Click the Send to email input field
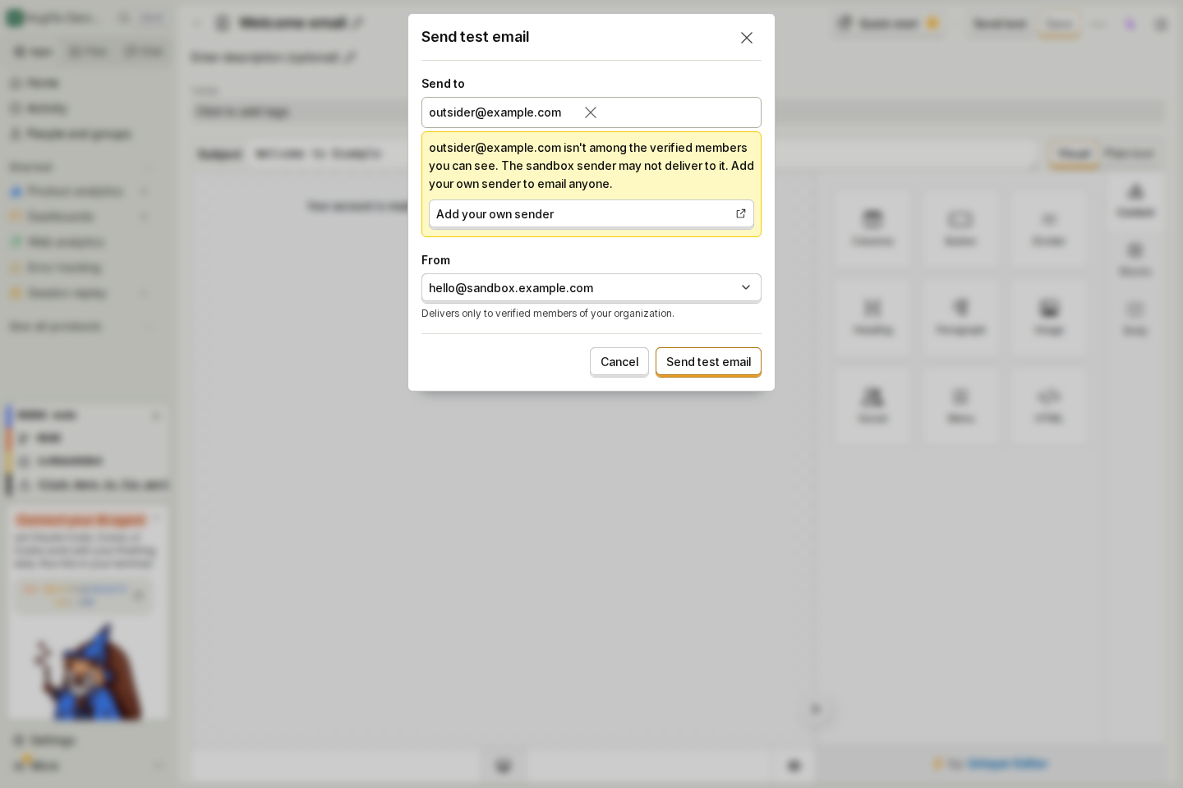Viewport: 1183px width, 788px height. point(591,112)
